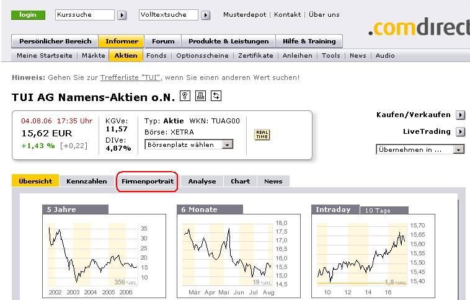
Task: Switch to the 10 Tage chart tab
Action: pos(384,210)
